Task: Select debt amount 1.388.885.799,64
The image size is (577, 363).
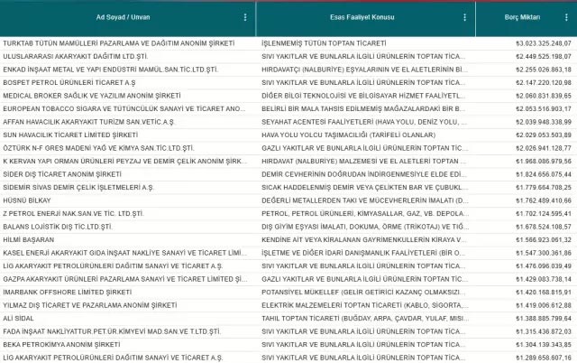Action: [x=544, y=319]
